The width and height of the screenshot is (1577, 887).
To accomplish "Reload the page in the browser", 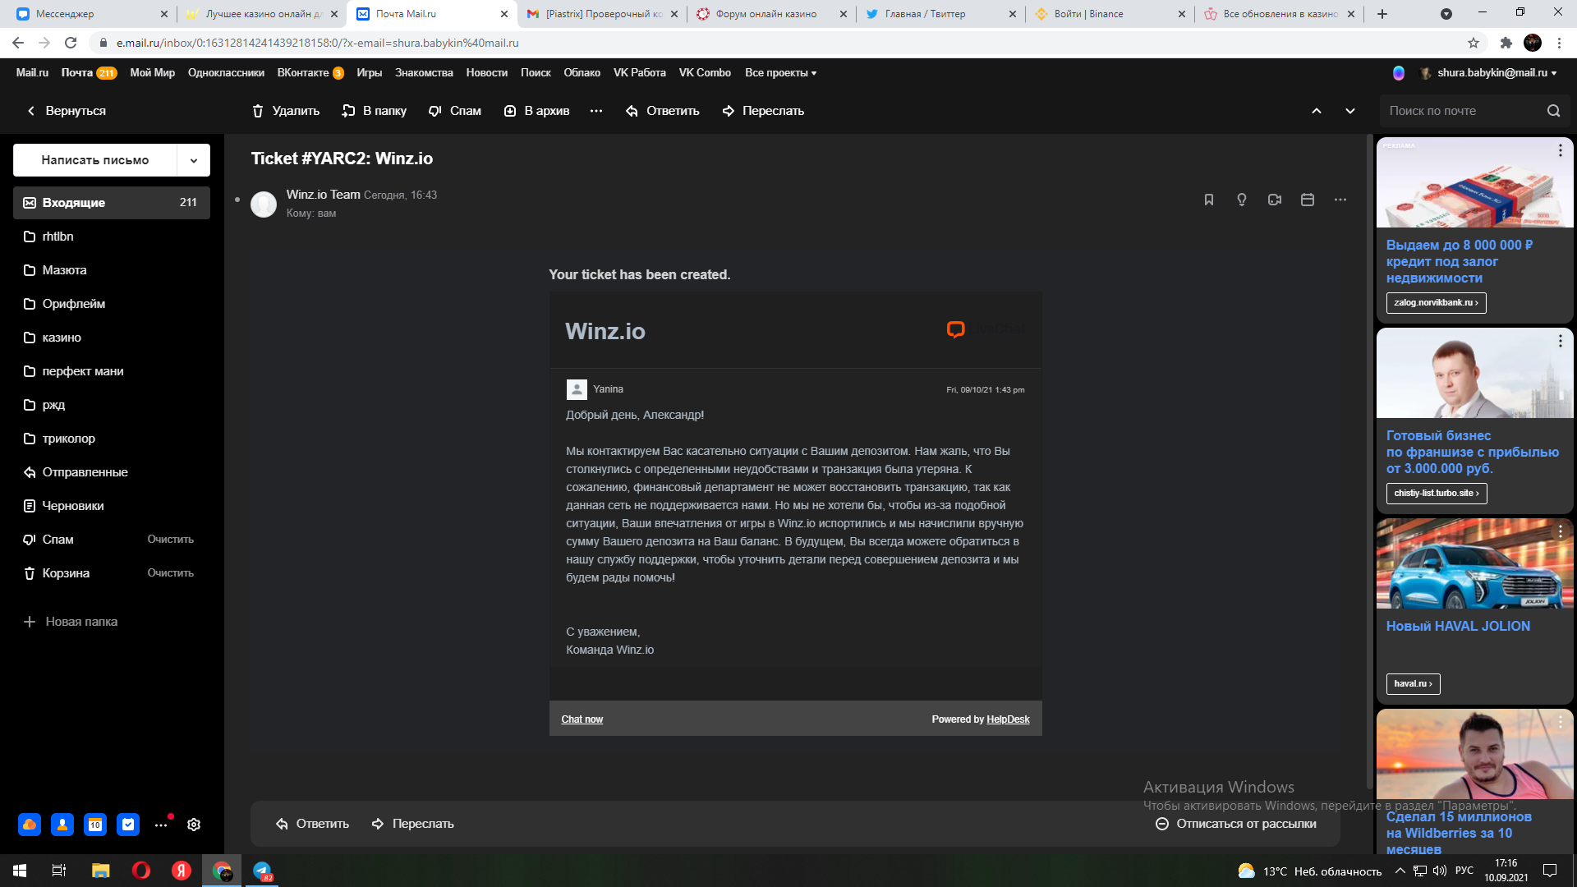I will tap(71, 43).
